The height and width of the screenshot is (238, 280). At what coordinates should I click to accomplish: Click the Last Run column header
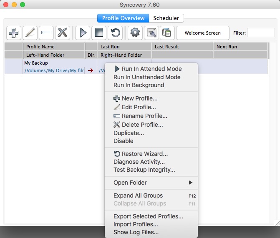(124, 47)
